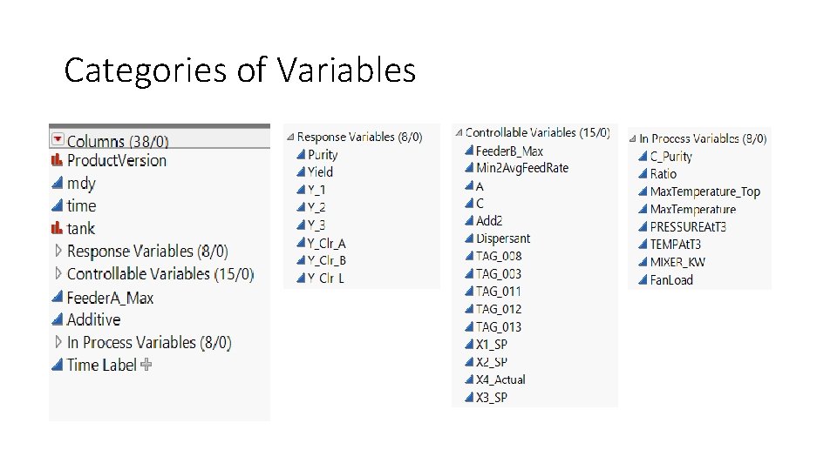Select the MaxTemperature_Top column
The width and height of the screenshot is (837, 470).
pos(704,191)
